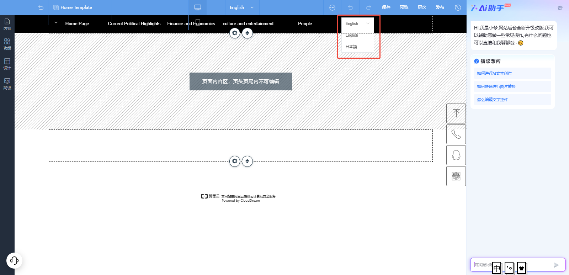
Task: Click the back-to-top arrow widget
Action: (x=456, y=113)
